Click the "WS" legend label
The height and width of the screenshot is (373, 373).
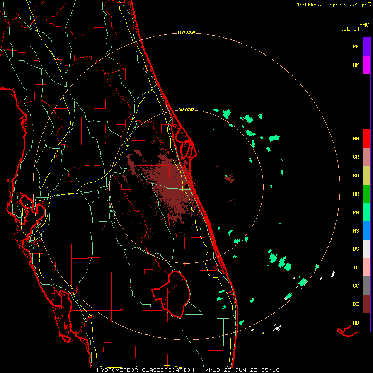pos(356,230)
